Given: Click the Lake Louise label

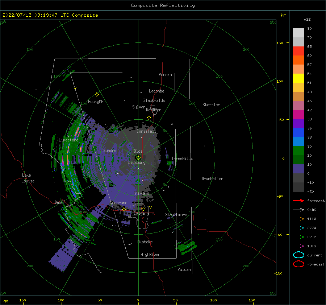Looking at the screenshot, I should pos(28,178).
